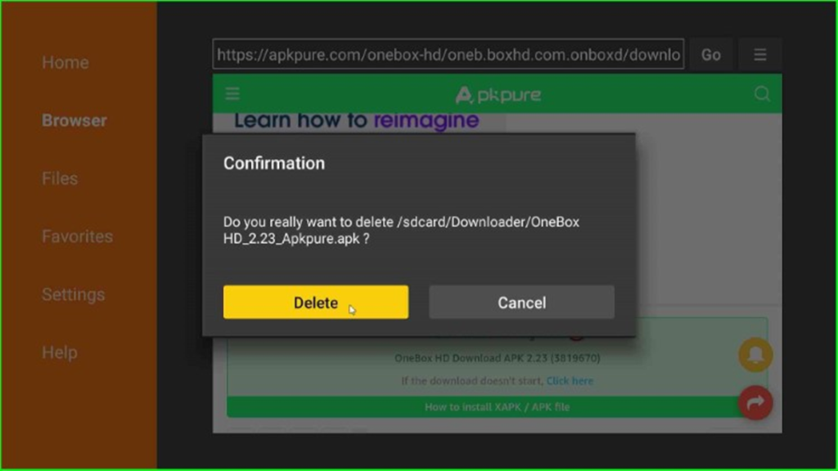Open the APKPure site hamburger menu
838x471 pixels.
tap(232, 94)
